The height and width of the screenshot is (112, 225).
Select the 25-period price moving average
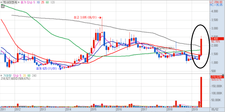[x=43, y=2]
